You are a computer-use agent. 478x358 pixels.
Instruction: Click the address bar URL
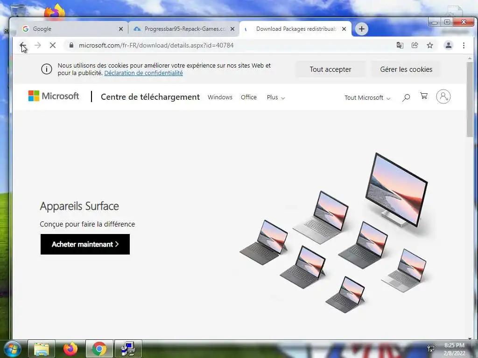click(156, 45)
